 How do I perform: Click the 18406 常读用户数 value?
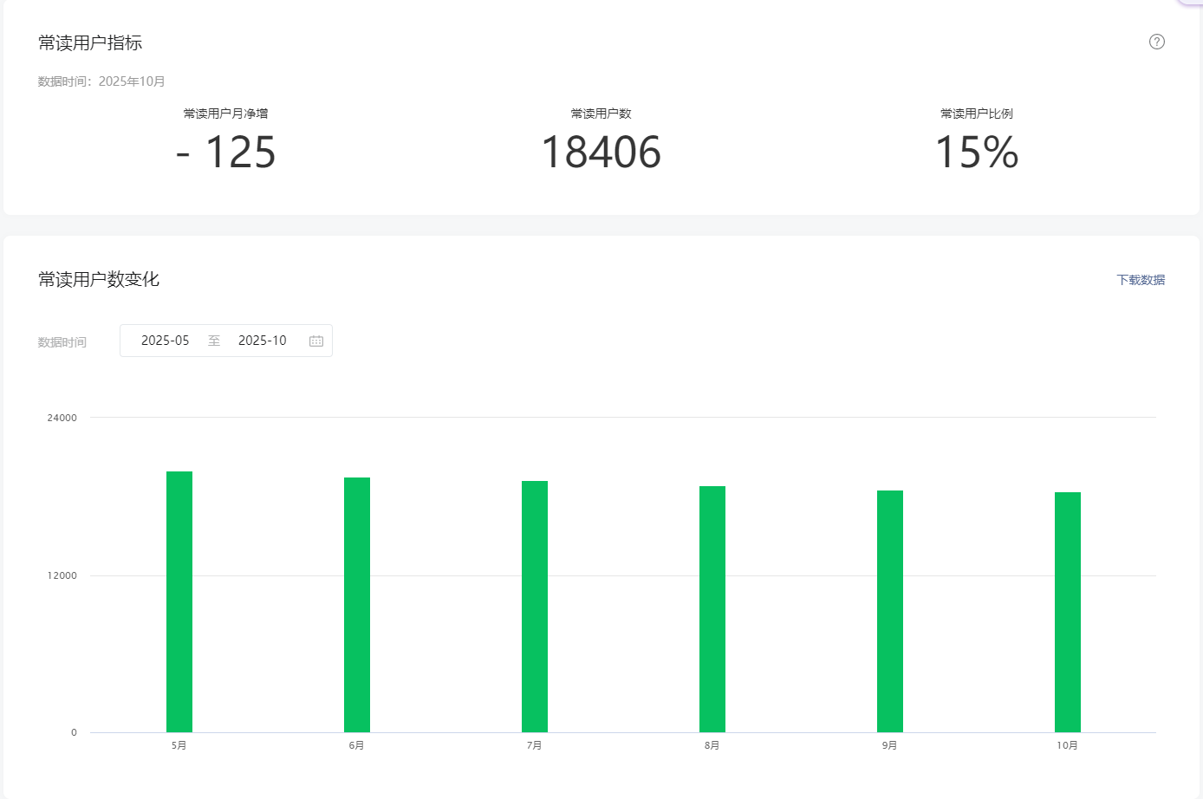click(601, 153)
